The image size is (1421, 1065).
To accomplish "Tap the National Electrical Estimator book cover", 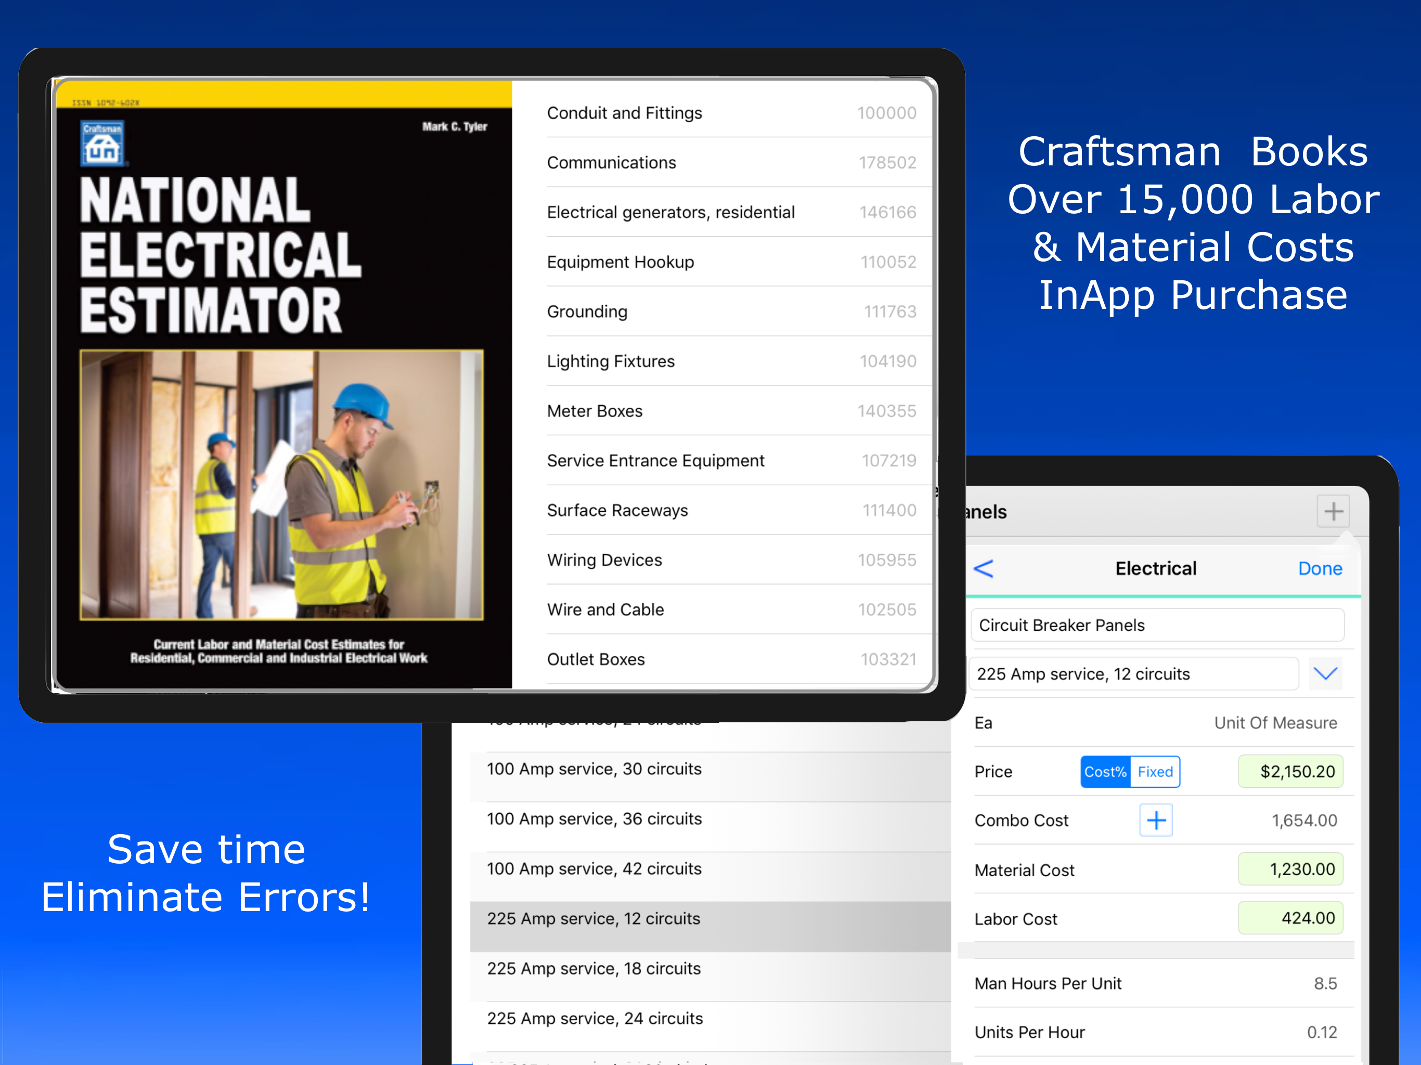I will click(x=284, y=384).
